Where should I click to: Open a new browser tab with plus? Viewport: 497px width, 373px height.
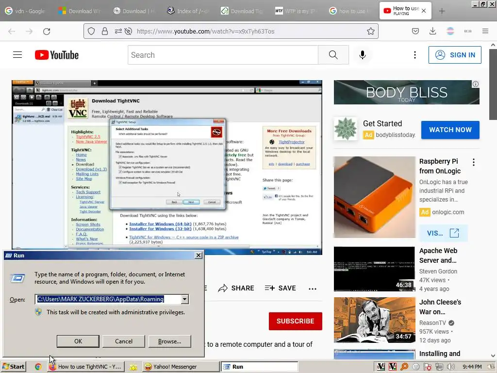pyautogui.click(x=442, y=11)
